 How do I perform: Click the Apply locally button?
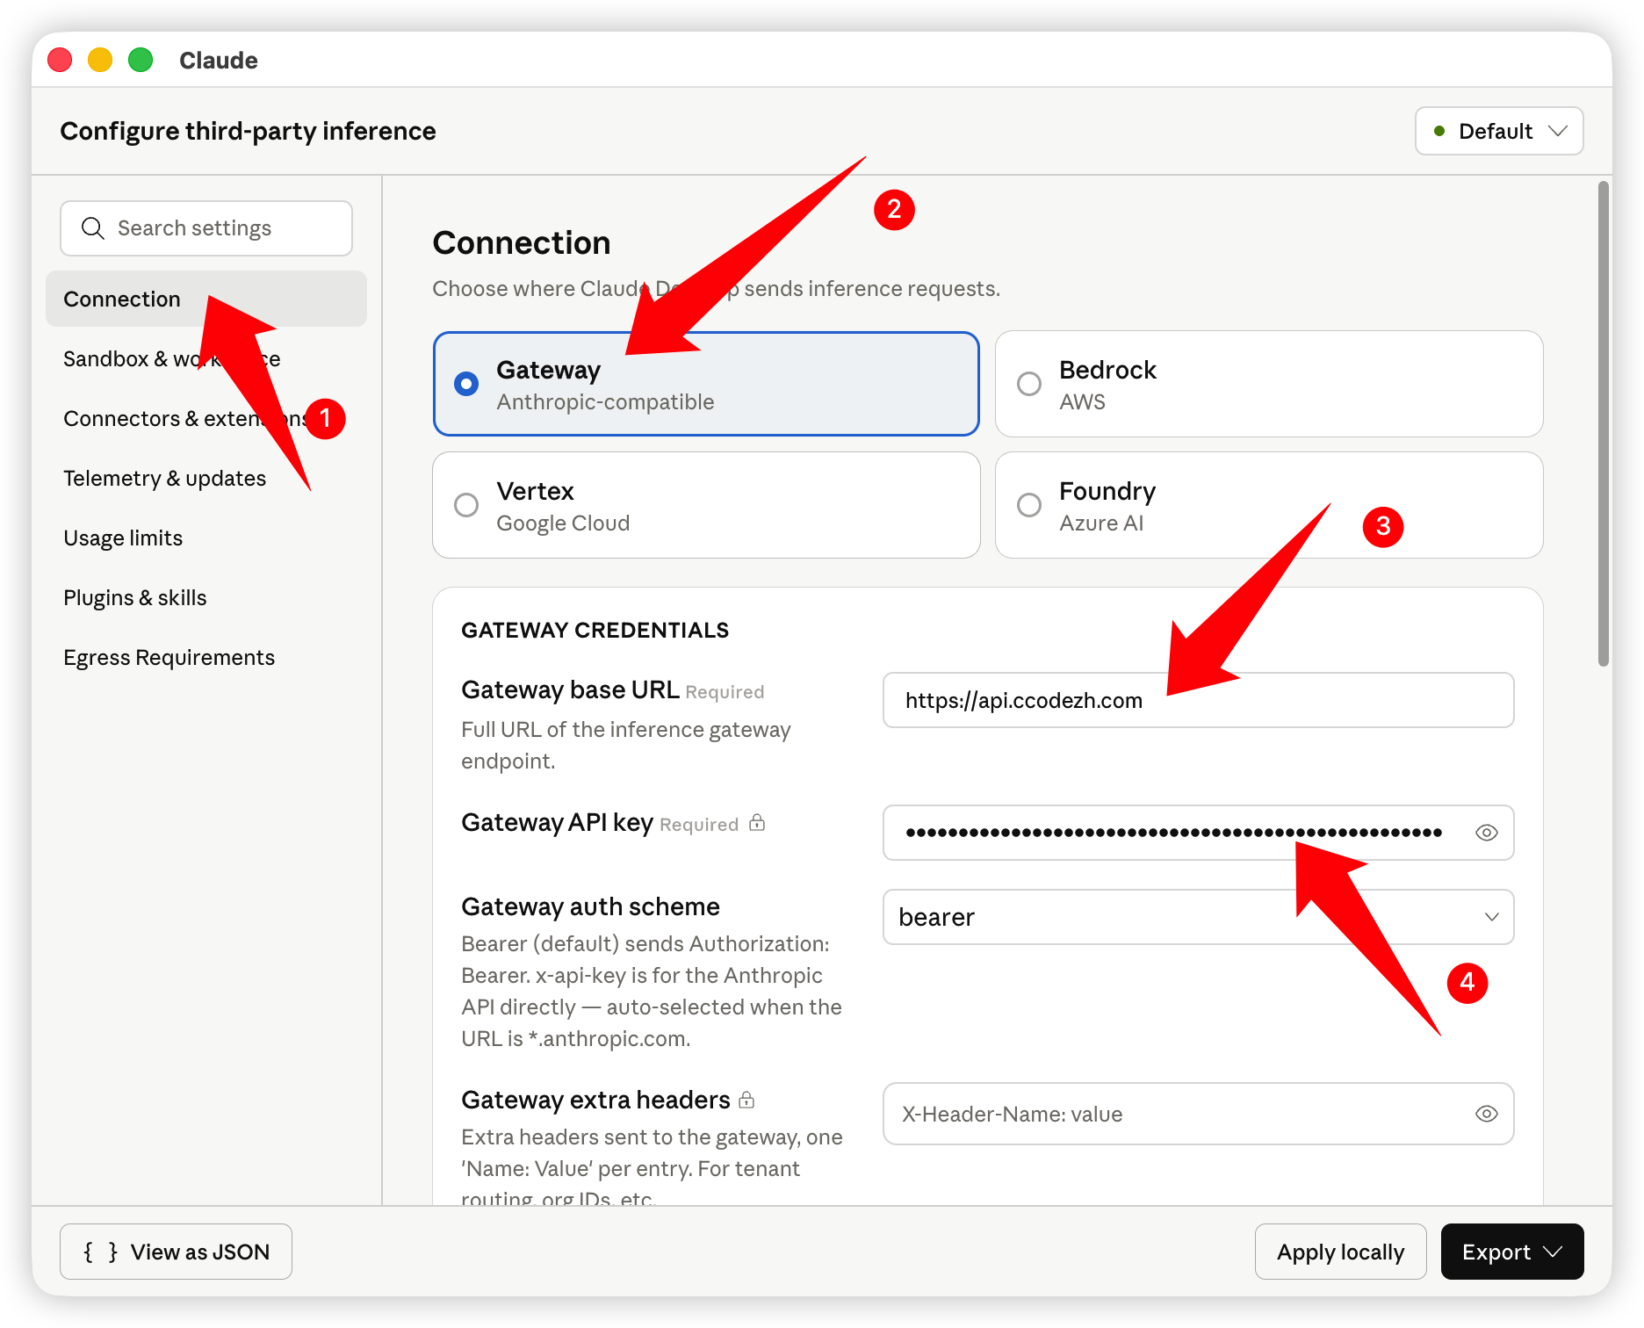1340,1252
